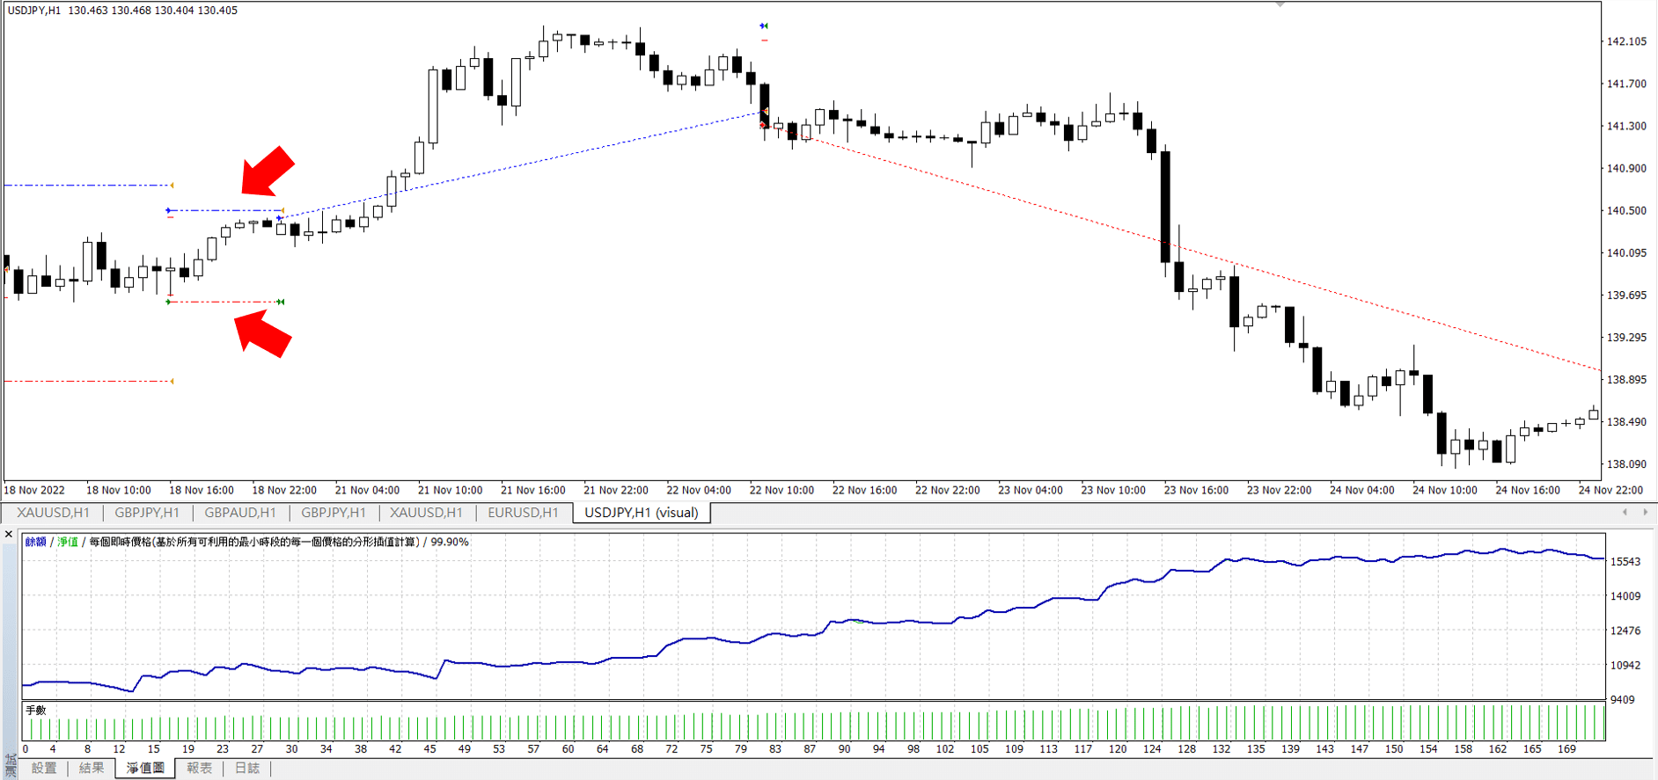
Task: Click the blue-green trade marker above the 22 Nov candle
Action: point(764,26)
